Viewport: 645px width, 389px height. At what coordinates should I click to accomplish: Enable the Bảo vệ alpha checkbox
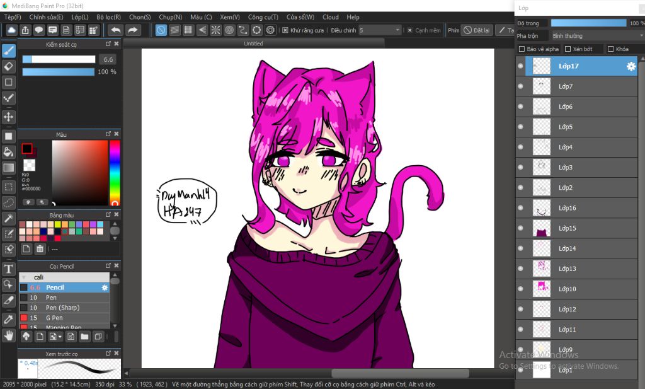pyautogui.click(x=522, y=49)
